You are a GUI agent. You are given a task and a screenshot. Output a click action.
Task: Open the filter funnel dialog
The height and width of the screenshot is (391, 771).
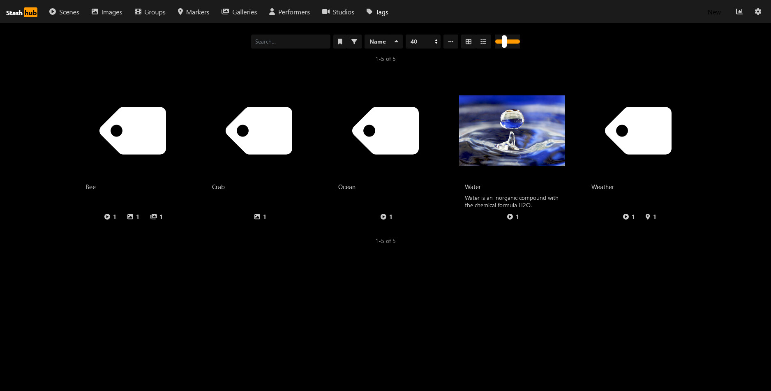[354, 42]
